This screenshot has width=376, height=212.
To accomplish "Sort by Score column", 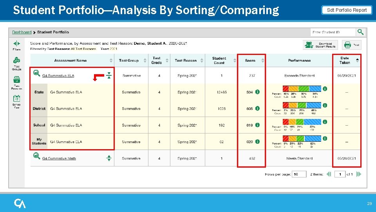I will [262, 60].
